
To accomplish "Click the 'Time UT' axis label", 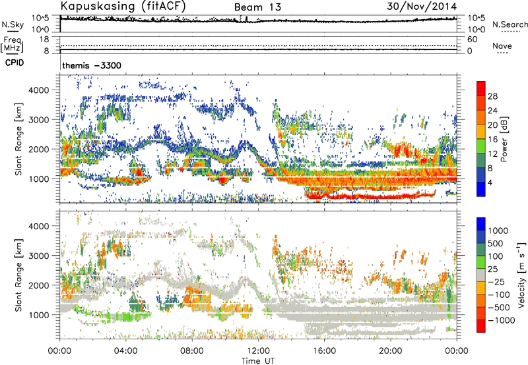I will click(x=258, y=360).
